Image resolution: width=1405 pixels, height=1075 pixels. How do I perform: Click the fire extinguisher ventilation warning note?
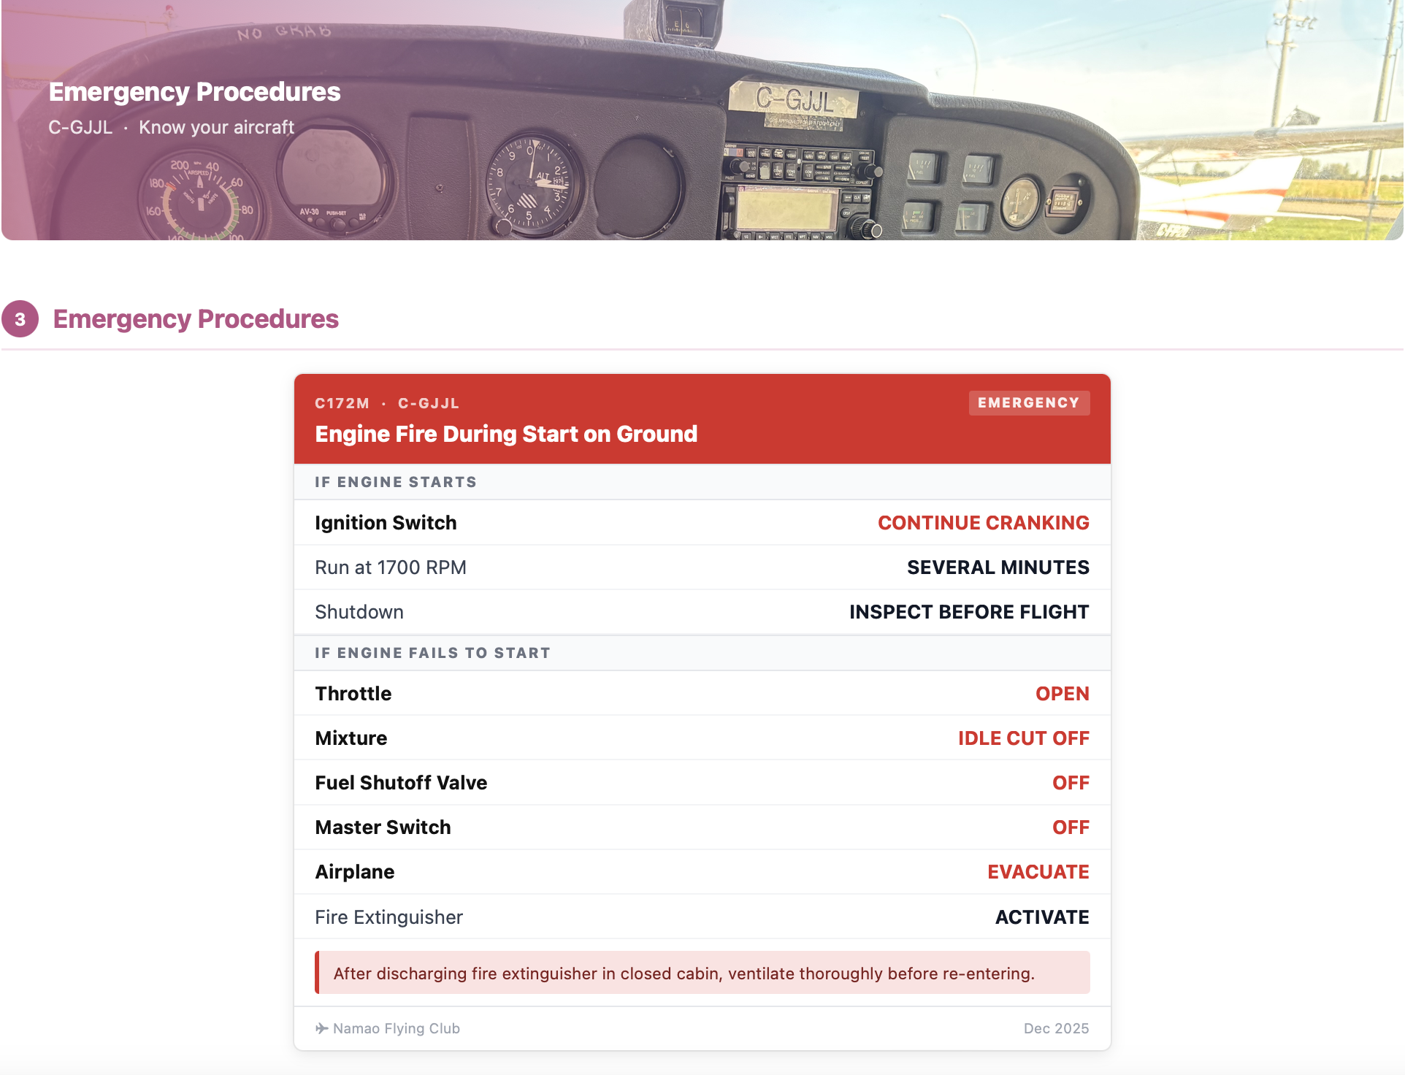(702, 973)
